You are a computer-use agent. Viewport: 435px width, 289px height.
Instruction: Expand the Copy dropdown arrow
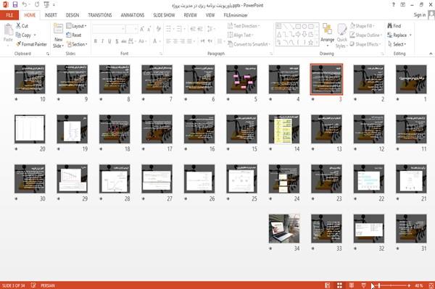point(35,35)
